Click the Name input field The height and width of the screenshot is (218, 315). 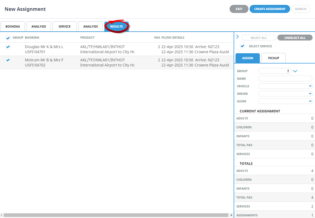pyautogui.click(x=285, y=79)
